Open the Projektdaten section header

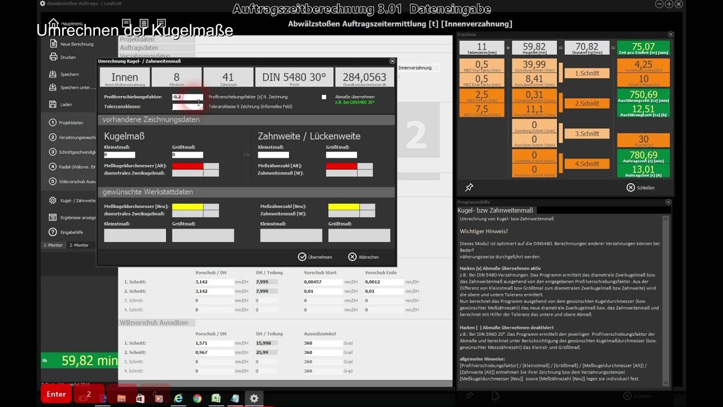(157, 40)
